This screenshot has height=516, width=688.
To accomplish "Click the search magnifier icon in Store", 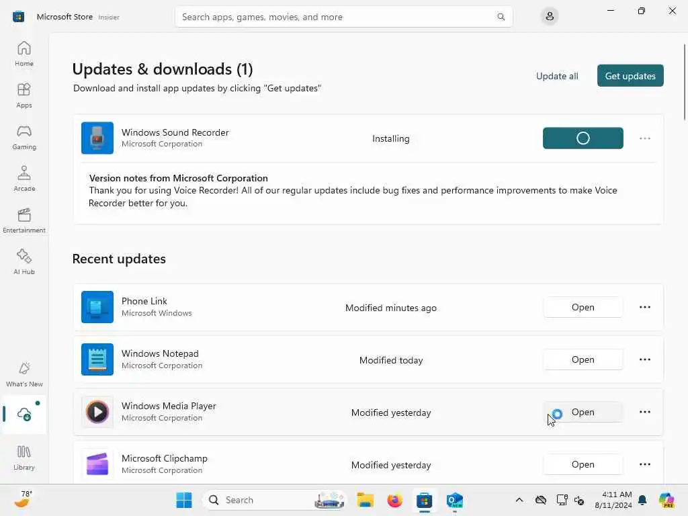I will coord(501,17).
